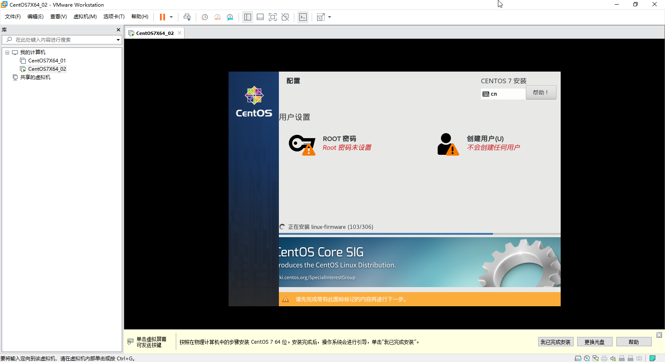Click the 创建用户 person icon

click(448, 144)
